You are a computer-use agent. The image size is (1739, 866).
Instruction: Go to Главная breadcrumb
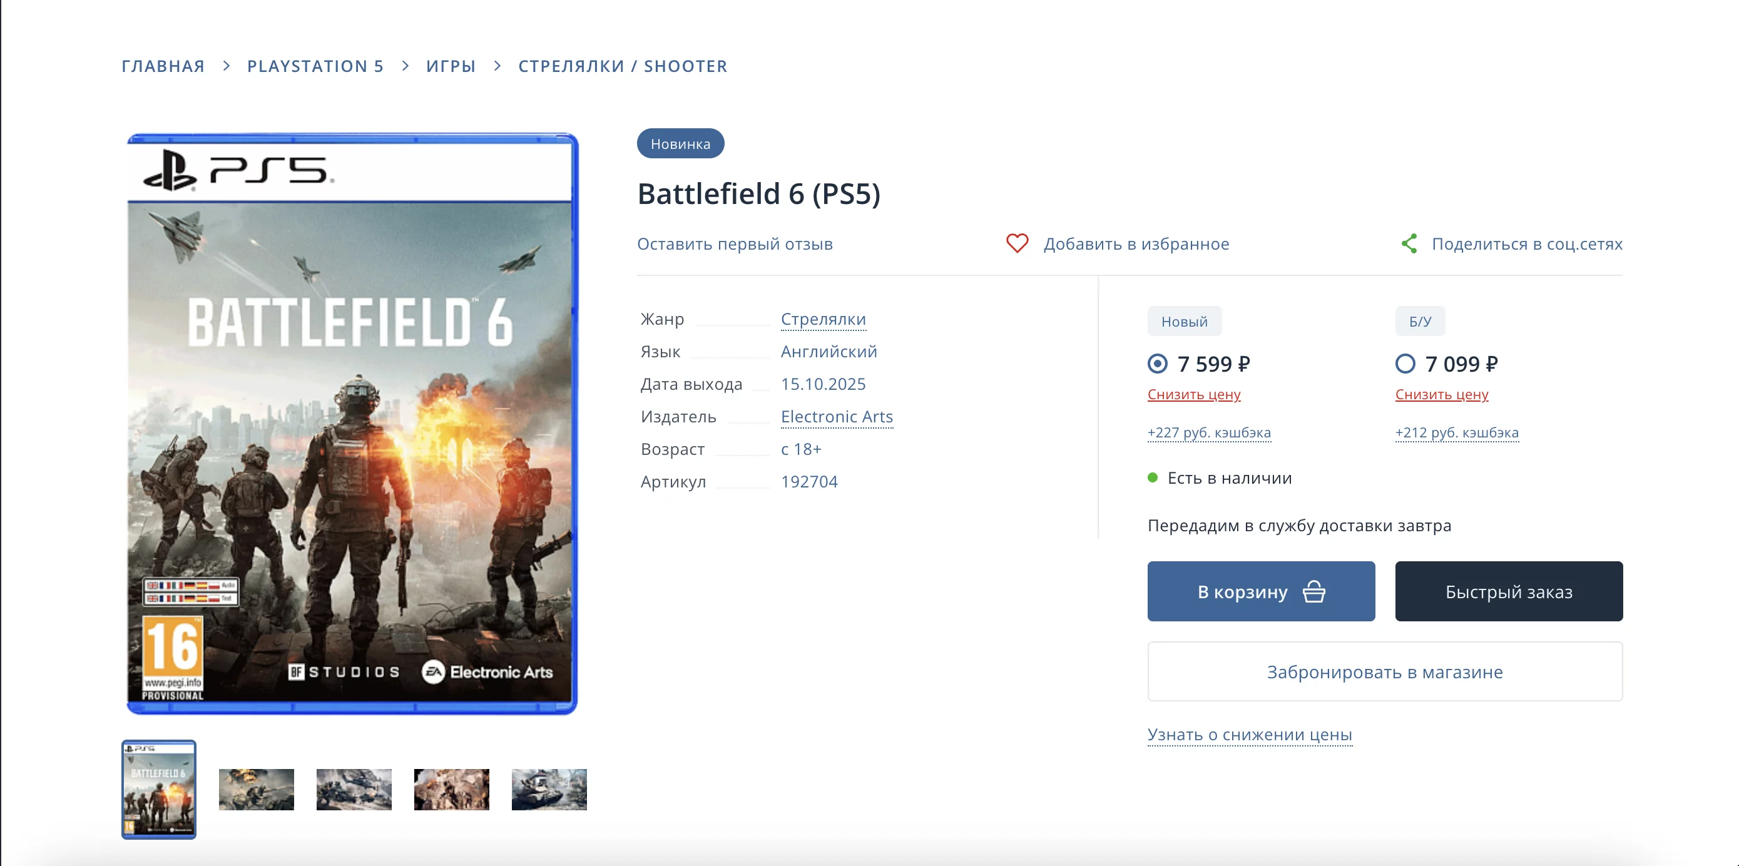coord(163,66)
